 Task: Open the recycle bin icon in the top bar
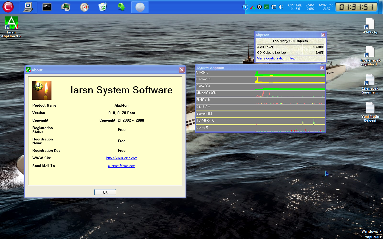tap(103, 7)
